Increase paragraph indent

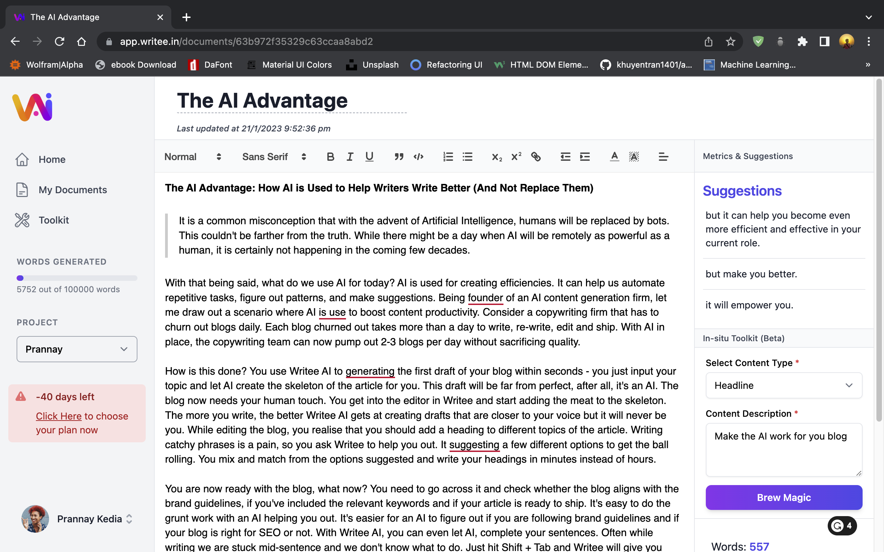point(585,157)
